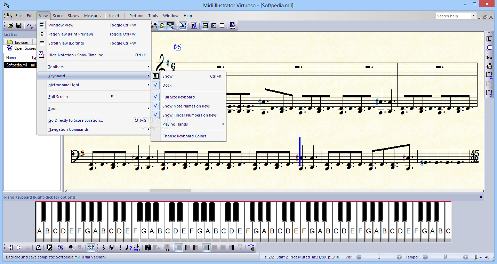Expand the Toolbars submenu
Viewport: 497px width, 264px height.
94,67
